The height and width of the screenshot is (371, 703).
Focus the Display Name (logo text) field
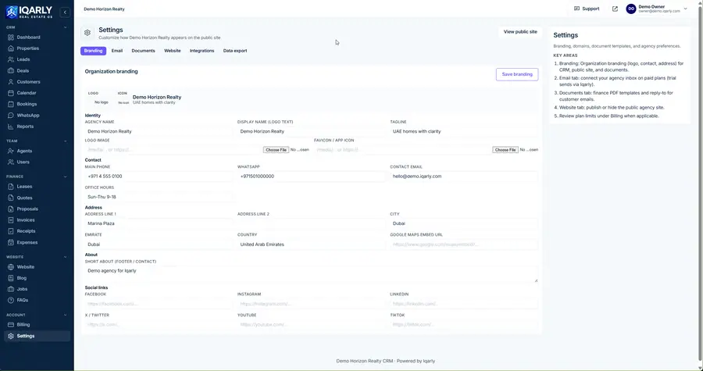pos(311,131)
